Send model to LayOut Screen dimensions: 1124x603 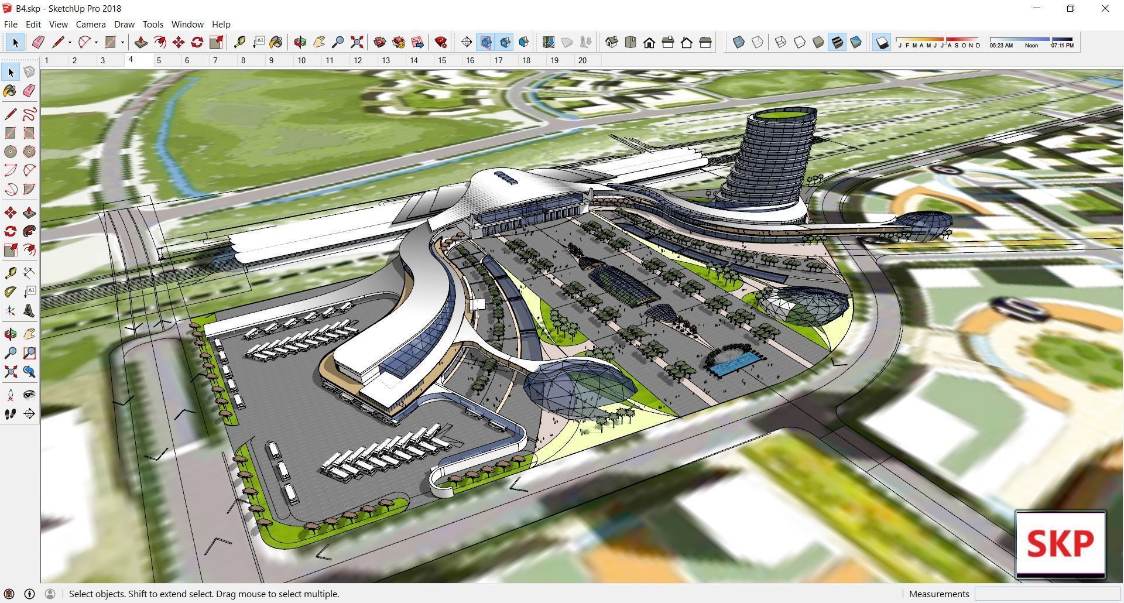coord(417,42)
